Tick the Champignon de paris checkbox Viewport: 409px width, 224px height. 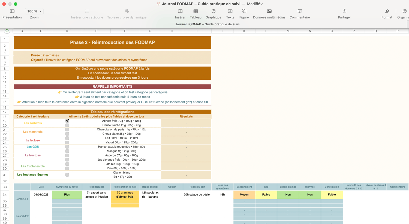click(x=67, y=130)
